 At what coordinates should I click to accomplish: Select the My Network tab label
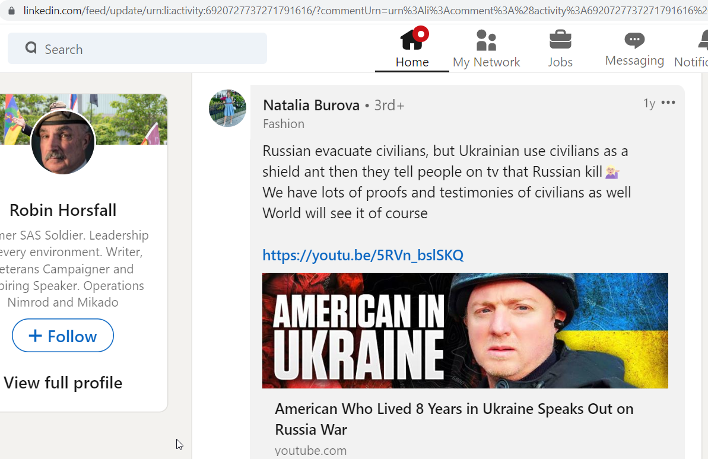tap(486, 62)
